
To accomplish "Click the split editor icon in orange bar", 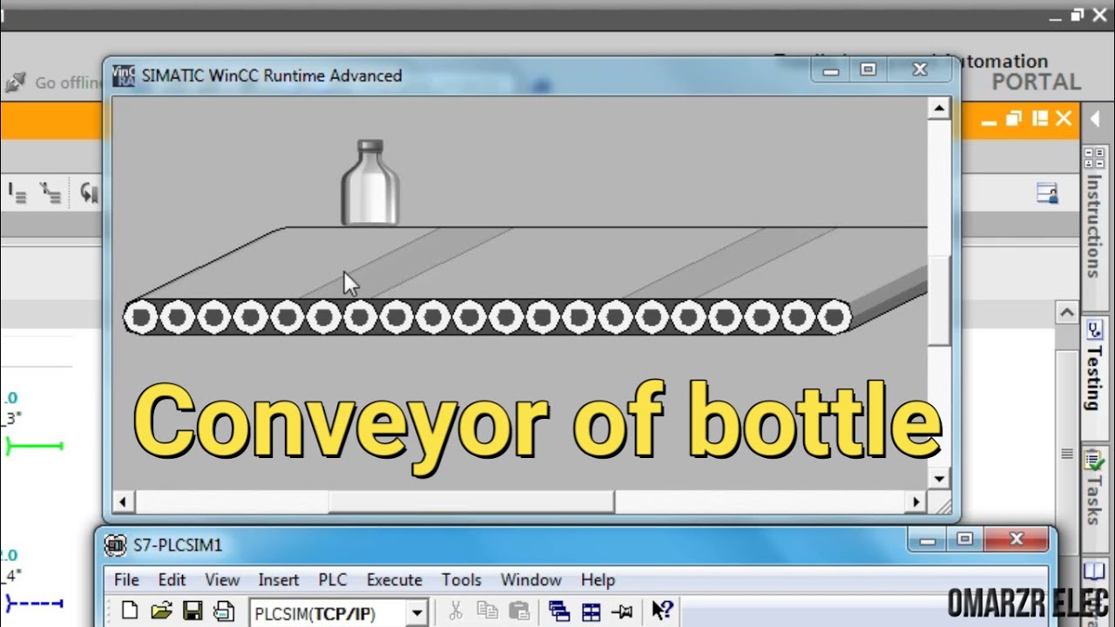I will (1039, 119).
